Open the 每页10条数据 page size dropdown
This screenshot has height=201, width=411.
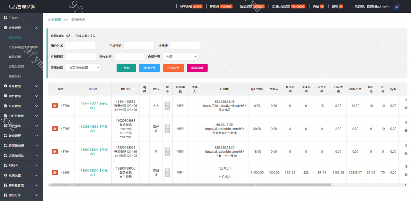tap(83, 68)
